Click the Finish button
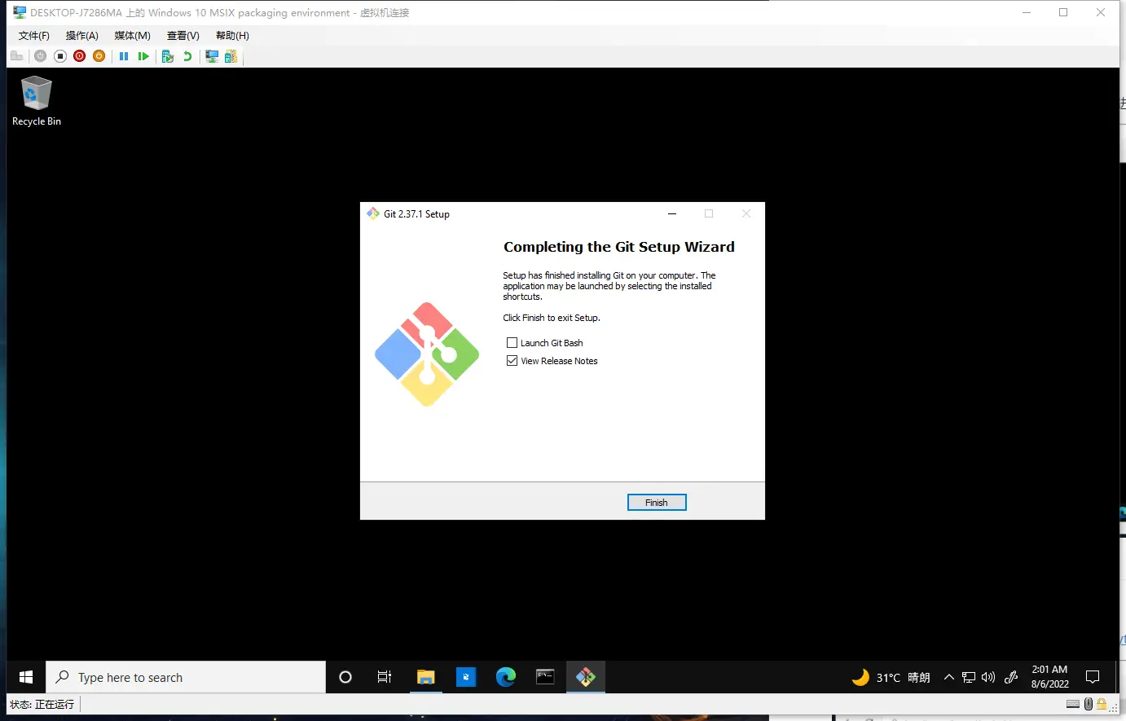The width and height of the screenshot is (1126, 721). pos(657,503)
